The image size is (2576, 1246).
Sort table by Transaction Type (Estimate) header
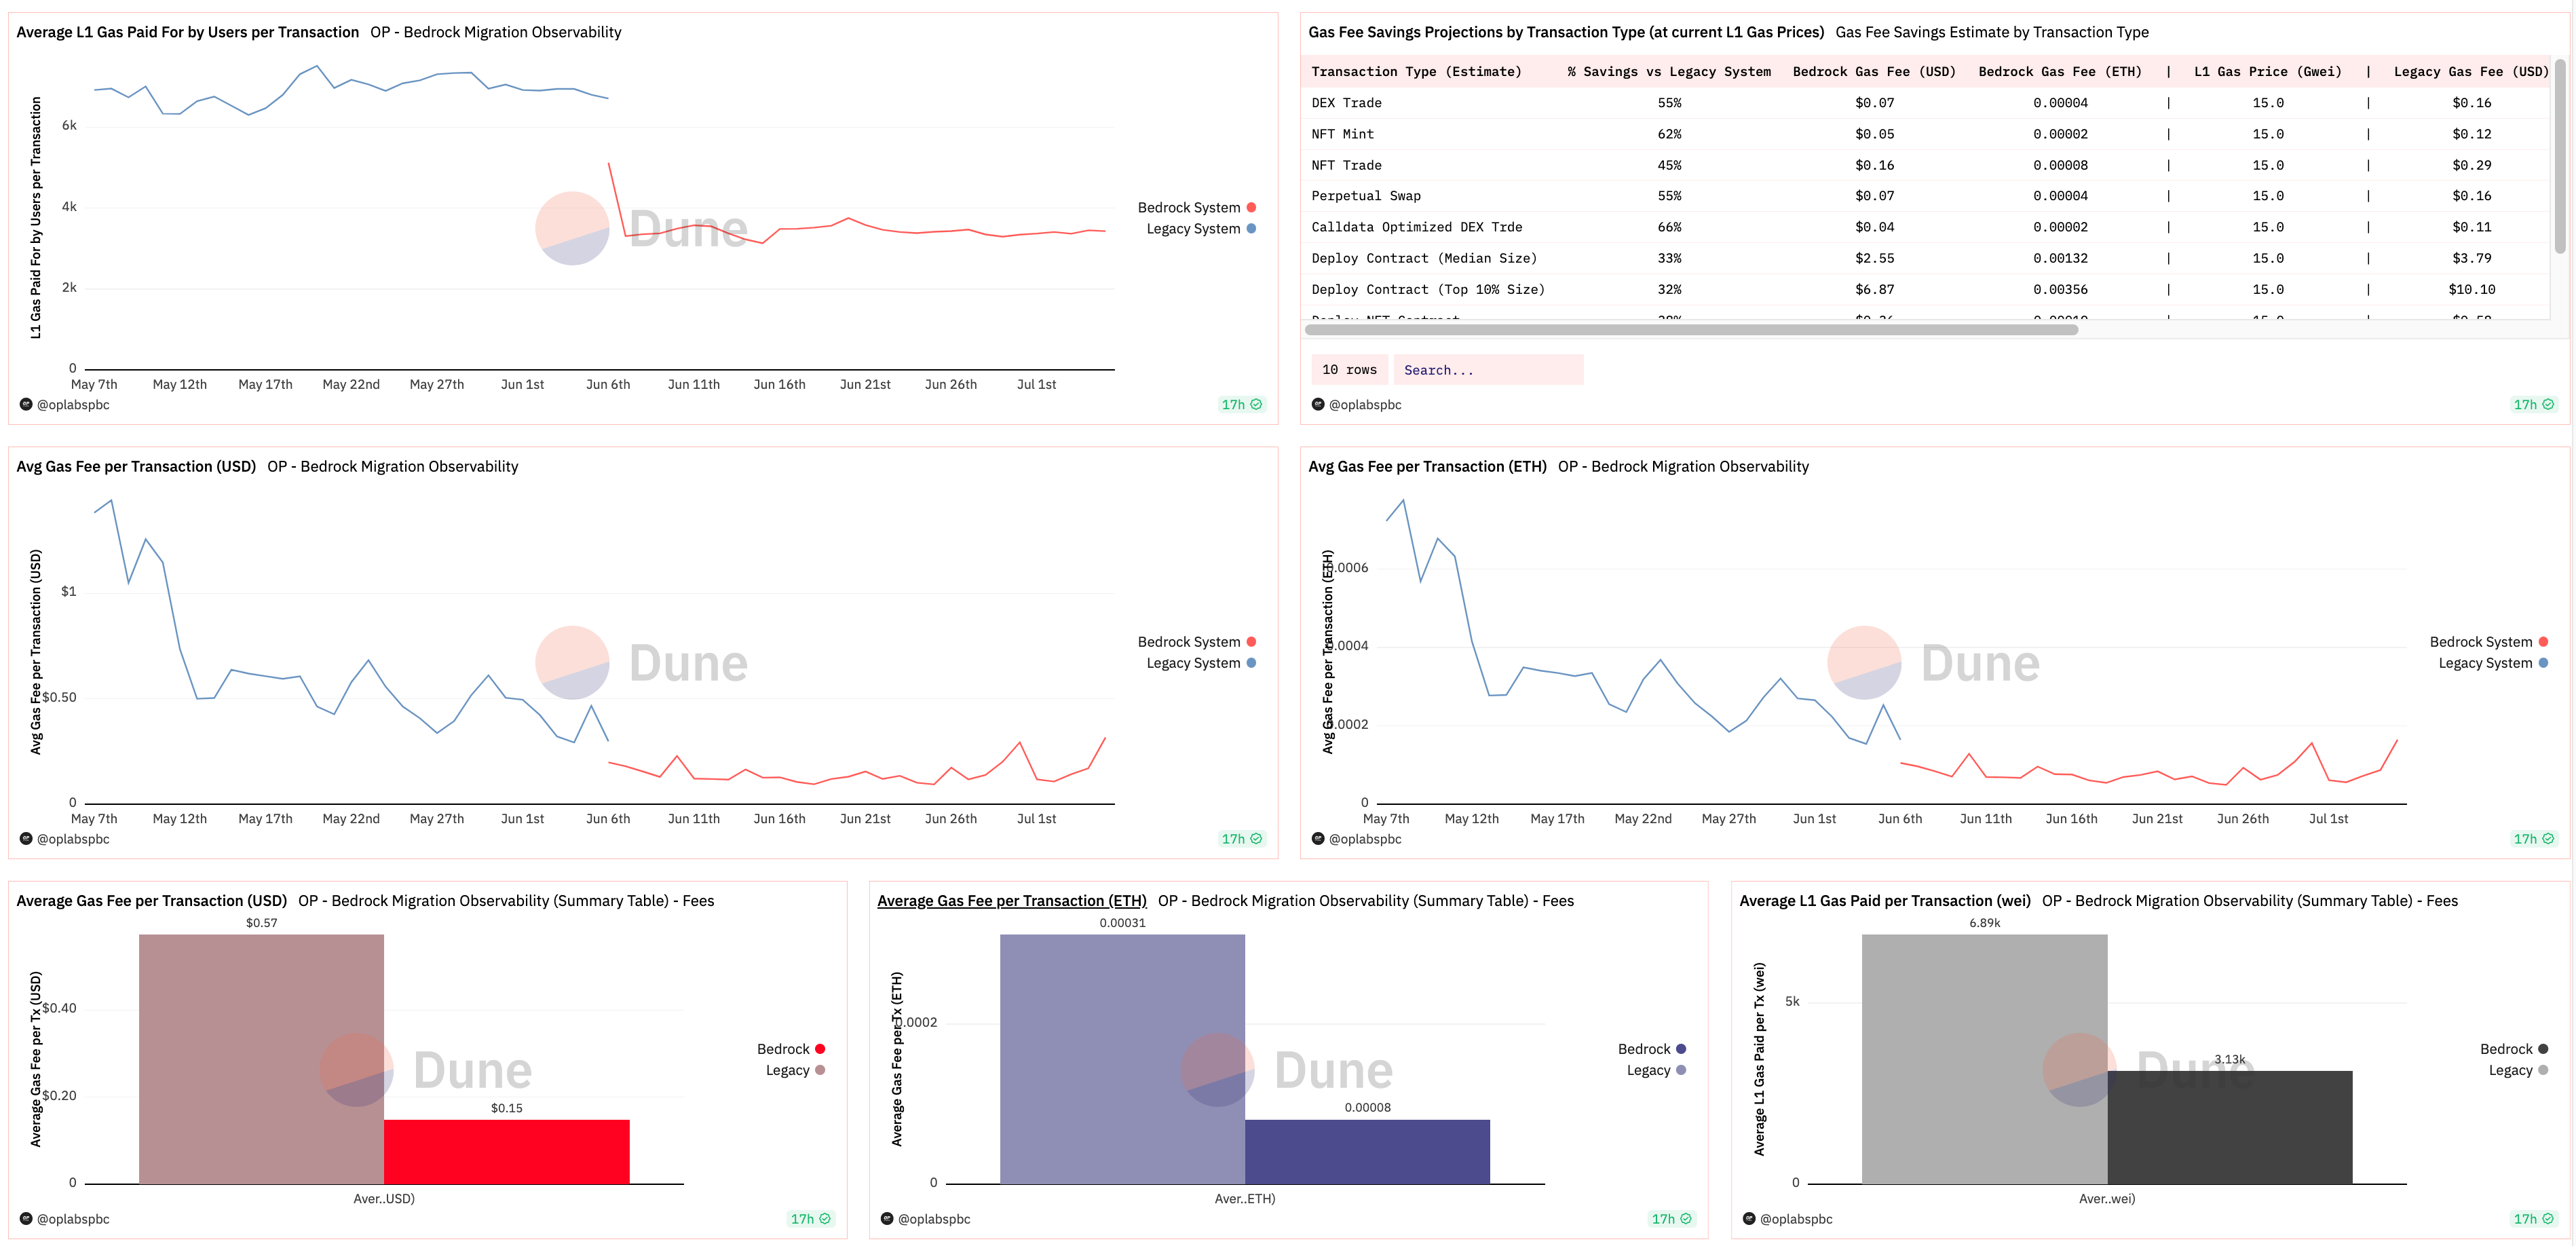(x=1415, y=71)
